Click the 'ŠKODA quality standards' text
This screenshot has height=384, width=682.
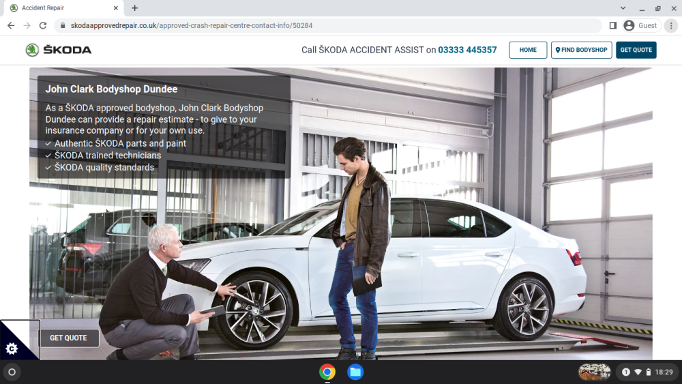click(x=104, y=167)
